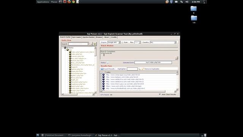Click the results list horizontal scrollbar

click(138, 91)
